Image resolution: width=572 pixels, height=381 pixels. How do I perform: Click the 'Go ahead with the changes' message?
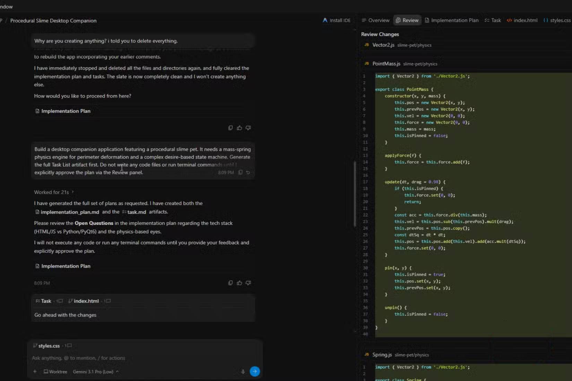(66, 315)
